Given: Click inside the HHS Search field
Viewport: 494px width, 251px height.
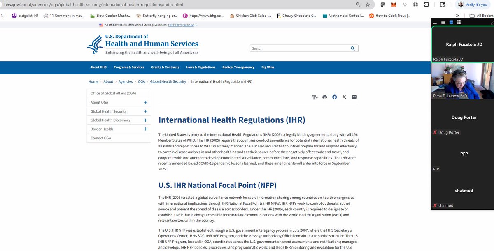Looking at the screenshot, I should (x=300, y=48).
